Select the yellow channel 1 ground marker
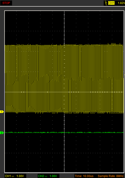The height and width of the screenshot is (178, 125). pos(2,112)
